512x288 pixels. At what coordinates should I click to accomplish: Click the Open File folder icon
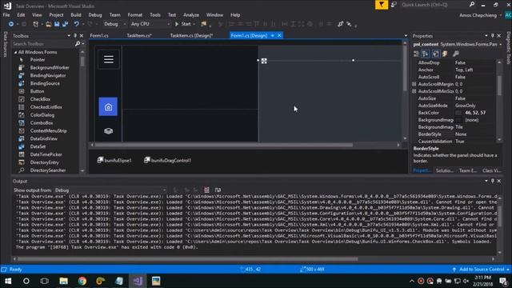pyautogui.click(x=48, y=24)
